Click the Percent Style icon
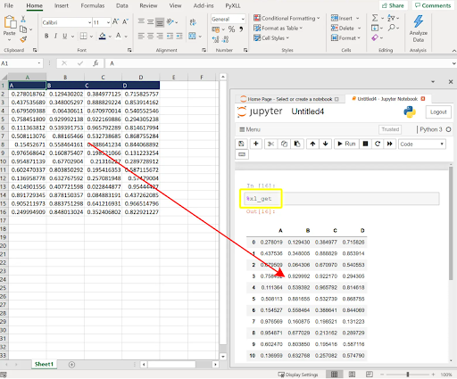This screenshot has height=379, width=457. 231,29
